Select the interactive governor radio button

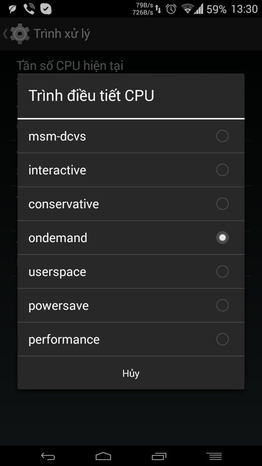[222, 170]
